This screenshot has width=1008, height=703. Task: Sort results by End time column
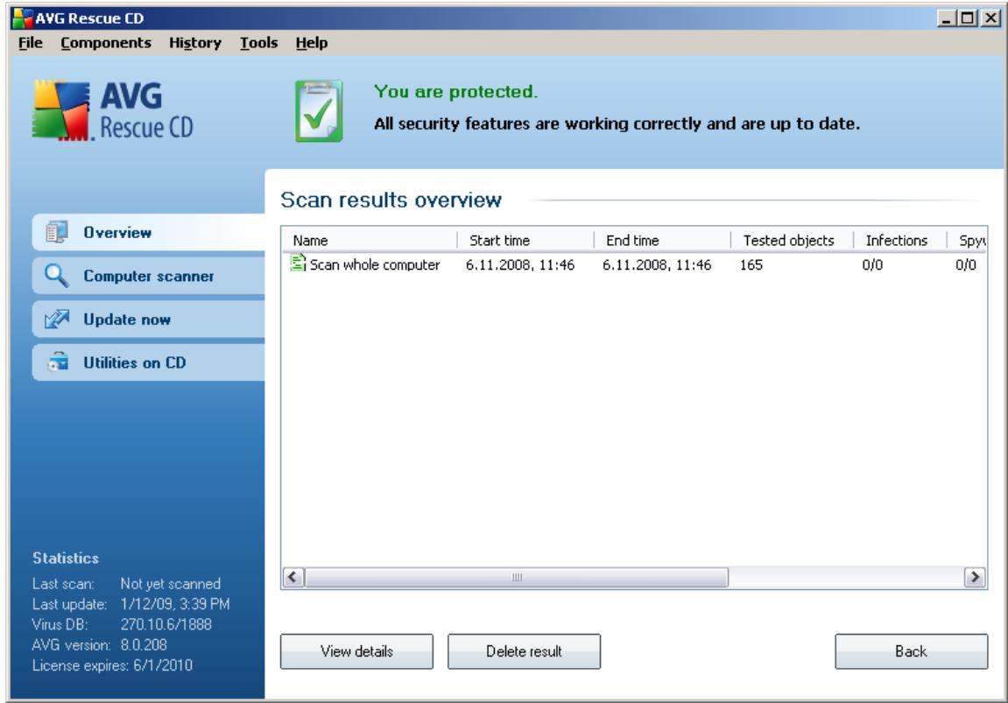coord(662,241)
